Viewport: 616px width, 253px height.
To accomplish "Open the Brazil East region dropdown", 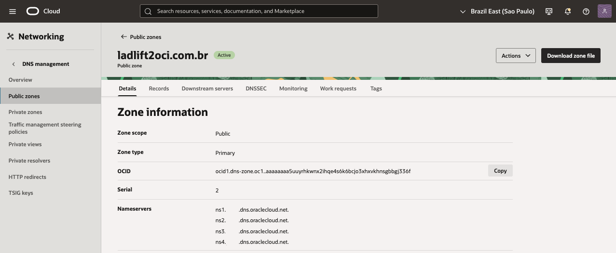I will point(497,11).
